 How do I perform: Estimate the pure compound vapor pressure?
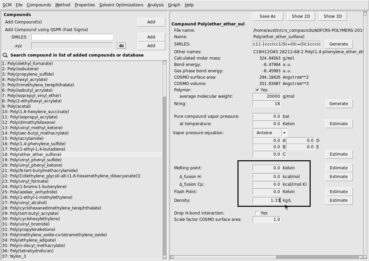tap(339, 124)
